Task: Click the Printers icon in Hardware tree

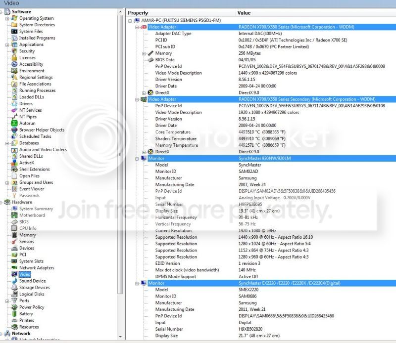Action: (x=14, y=320)
